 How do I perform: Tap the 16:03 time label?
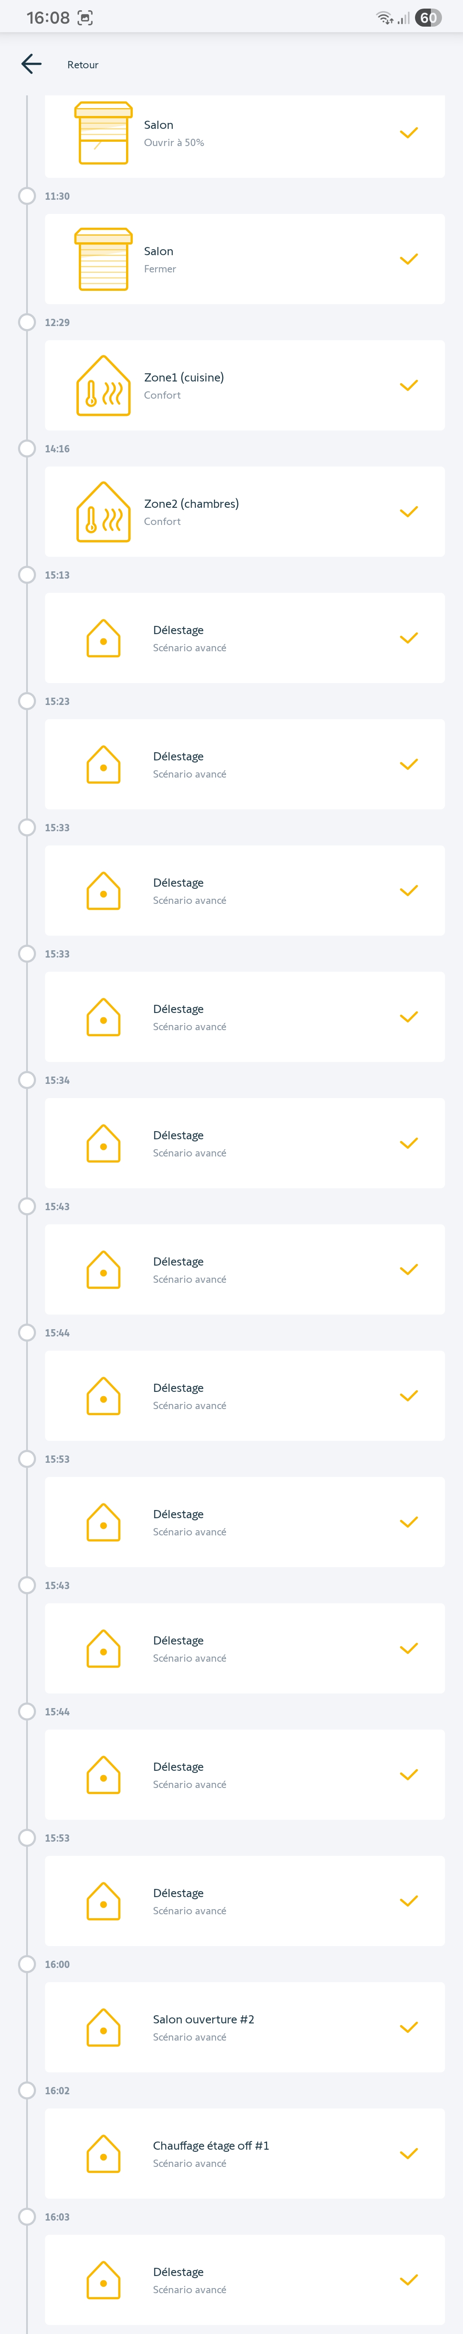(57, 2217)
